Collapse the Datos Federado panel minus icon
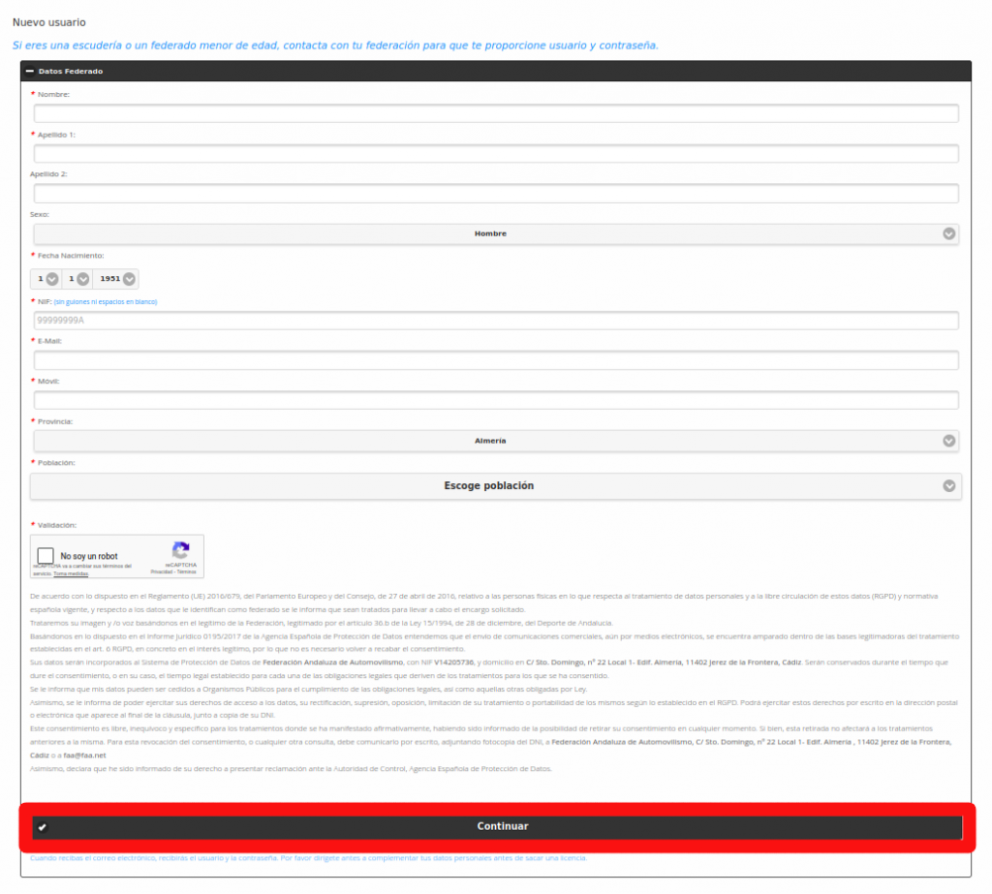The width and height of the screenshot is (992, 894). tap(29, 72)
